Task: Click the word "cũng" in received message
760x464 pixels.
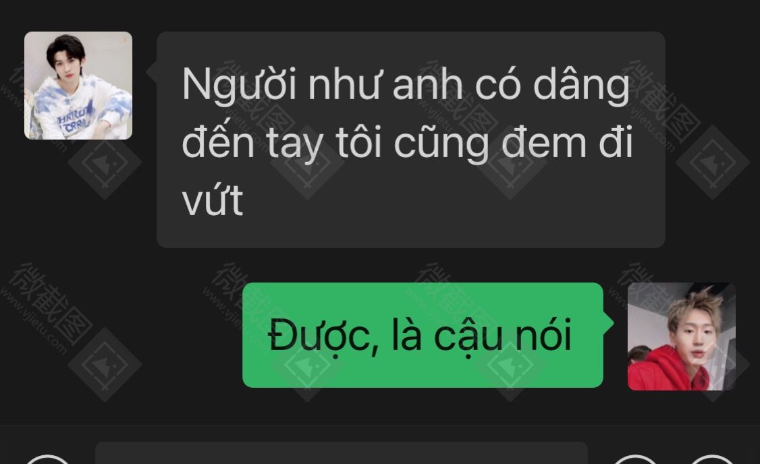Action: click(x=441, y=144)
